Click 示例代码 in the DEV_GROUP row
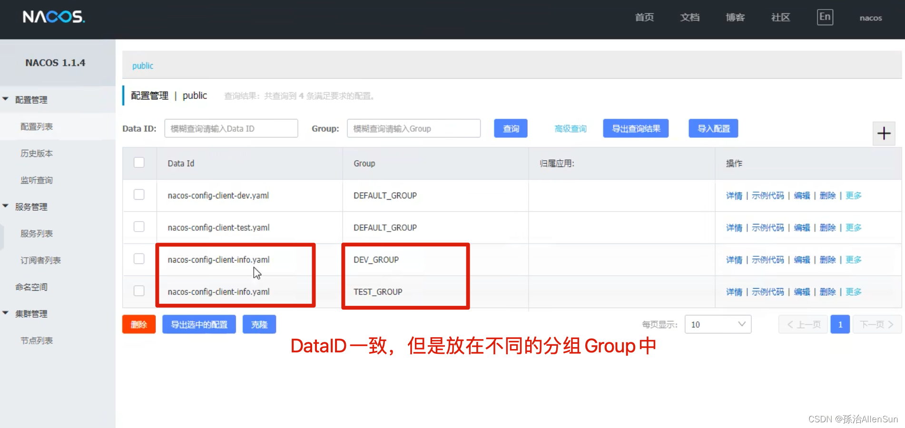Screen dimensions: 905x428 click(768, 260)
